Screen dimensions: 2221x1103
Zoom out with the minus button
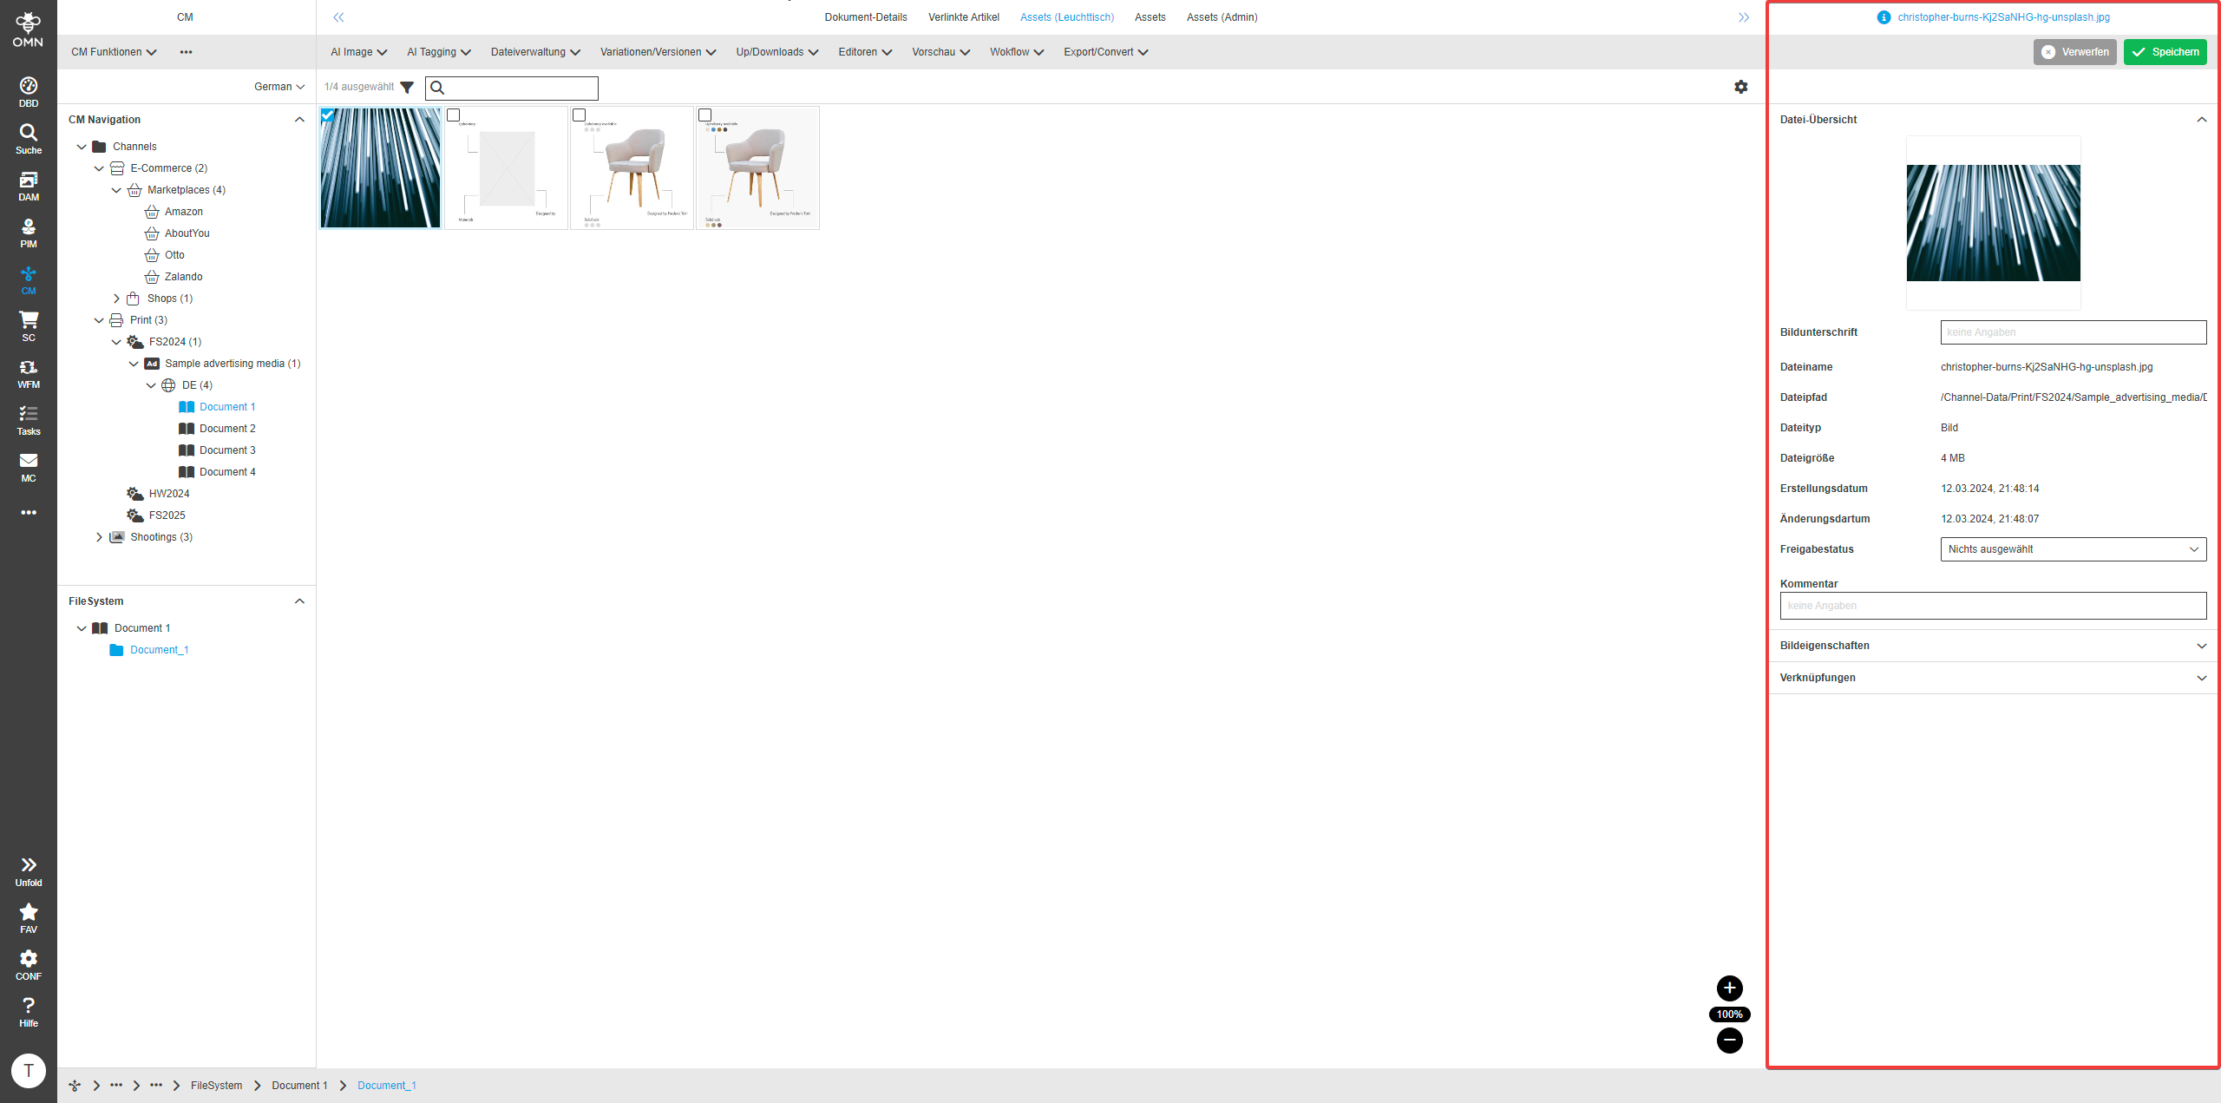[x=1729, y=1041]
